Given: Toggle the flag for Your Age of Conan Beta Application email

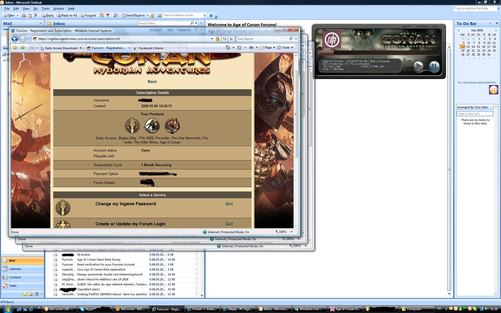Looking at the screenshot, I should coord(197,269).
